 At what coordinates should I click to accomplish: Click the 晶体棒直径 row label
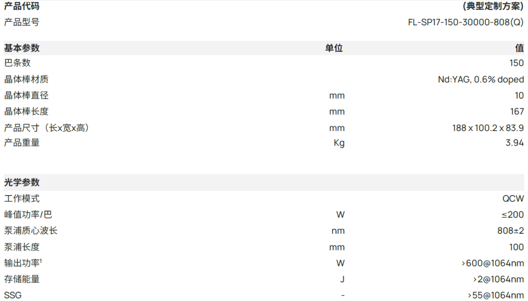click(26, 95)
